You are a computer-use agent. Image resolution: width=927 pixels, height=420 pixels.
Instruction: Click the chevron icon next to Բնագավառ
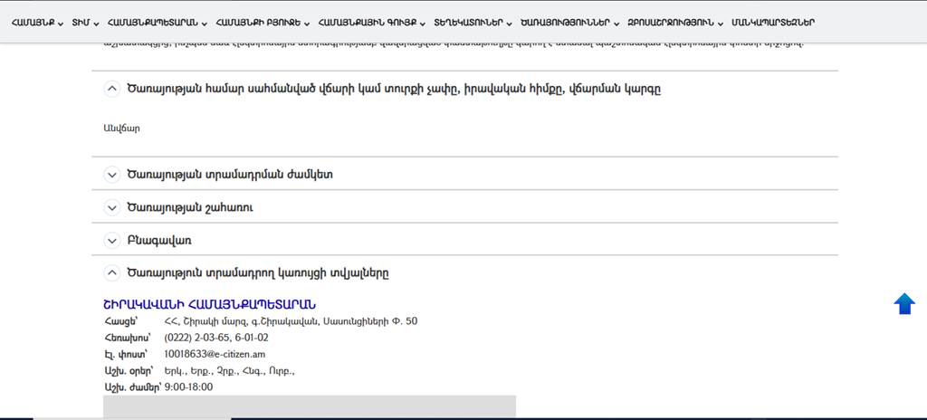[112, 241]
